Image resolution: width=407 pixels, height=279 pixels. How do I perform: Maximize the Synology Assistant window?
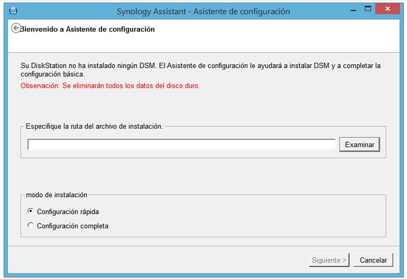(x=367, y=9)
